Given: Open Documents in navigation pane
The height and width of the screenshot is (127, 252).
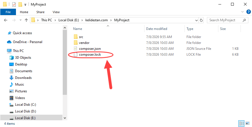Looking at the screenshot, I should [x=21, y=71].
